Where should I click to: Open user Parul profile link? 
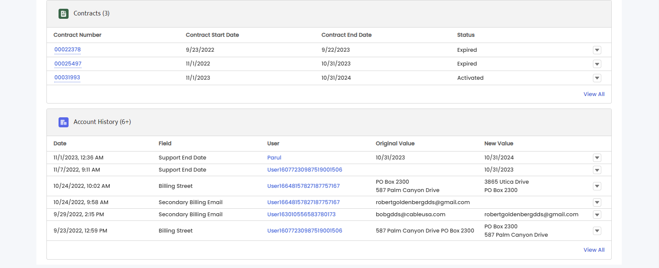click(x=274, y=157)
